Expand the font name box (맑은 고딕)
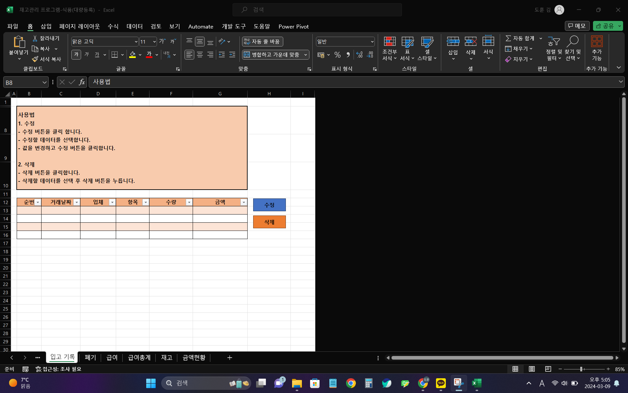Viewport: 628px width, 393px height. pos(136,42)
